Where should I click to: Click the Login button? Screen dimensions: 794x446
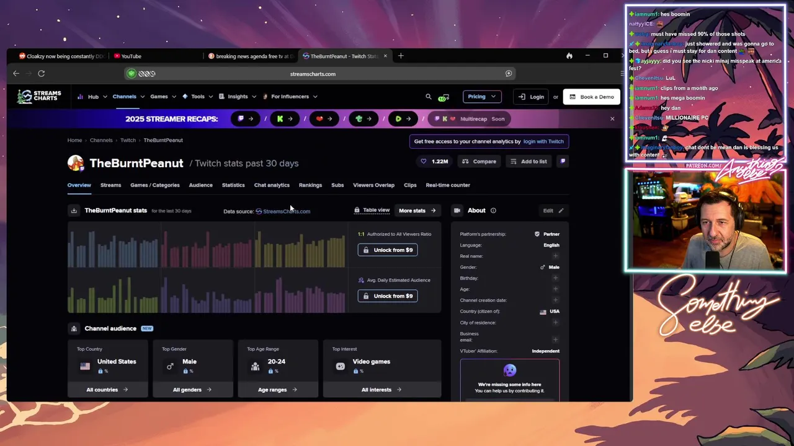[x=531, y=97]
